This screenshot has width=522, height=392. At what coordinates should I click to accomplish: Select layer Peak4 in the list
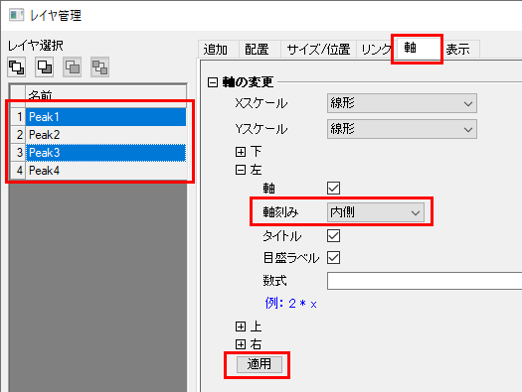click(105, 171)
